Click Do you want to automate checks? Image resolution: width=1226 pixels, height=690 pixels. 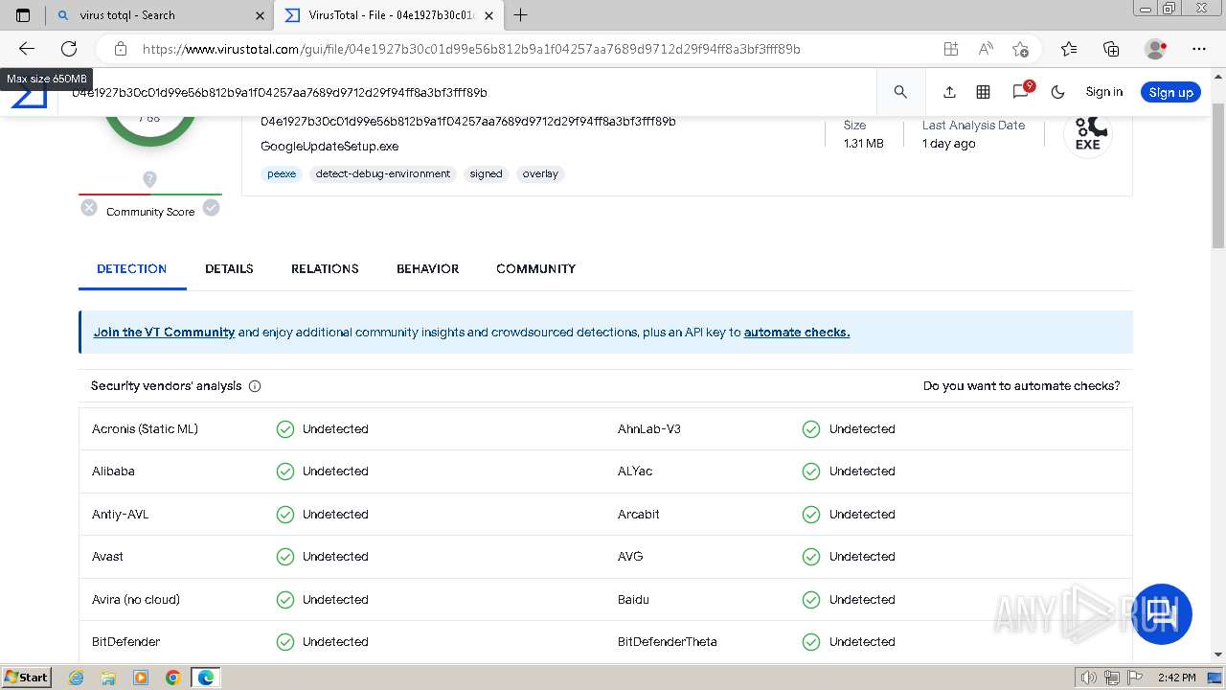coord(1021,386)
